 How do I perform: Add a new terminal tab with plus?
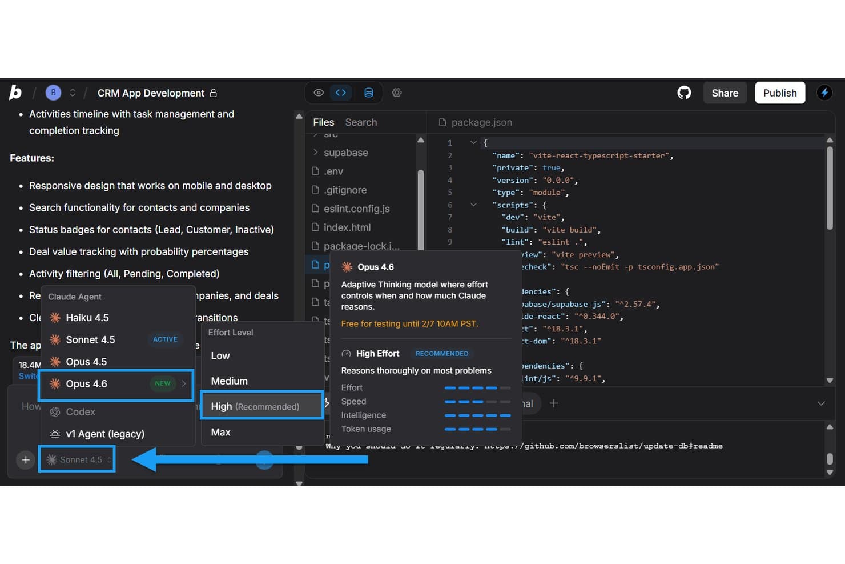click(x=553, y=403)
